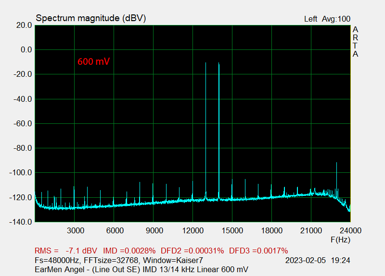
Task: Click the 14 kHz tone peak
Action: point(219,63)
